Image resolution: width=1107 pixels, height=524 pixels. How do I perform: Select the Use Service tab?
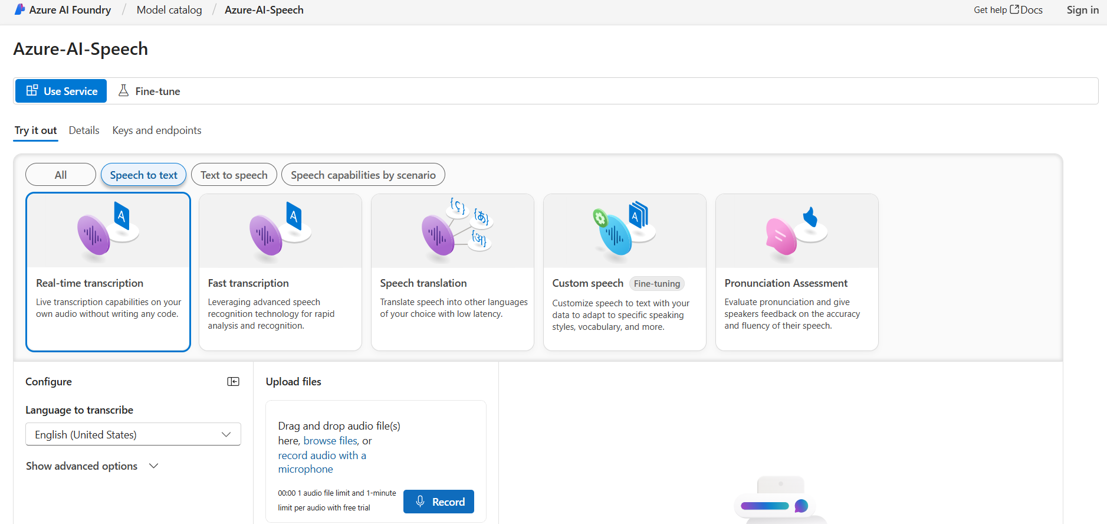pos(61,91)
